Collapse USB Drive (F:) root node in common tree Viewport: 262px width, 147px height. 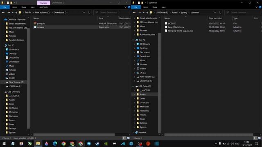133,86
